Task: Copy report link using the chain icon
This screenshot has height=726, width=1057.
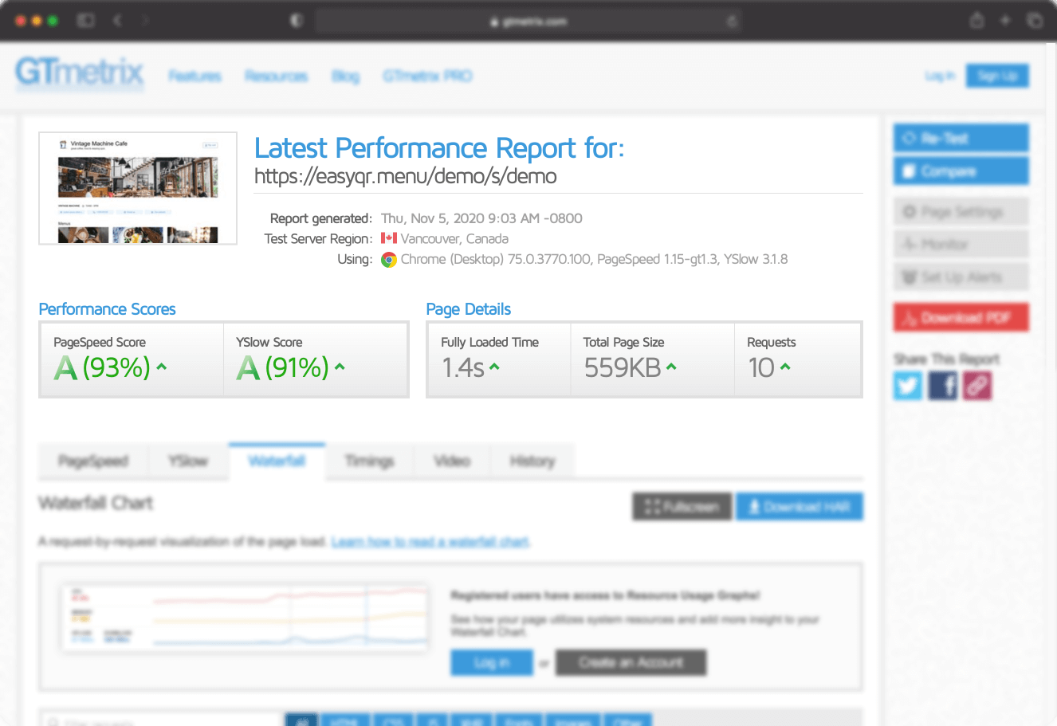Action: 977,386
